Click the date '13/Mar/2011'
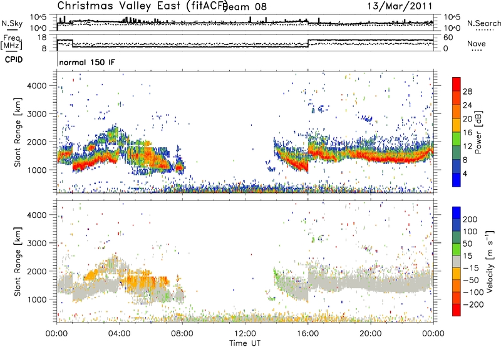The height and width of the screenshot is (347, 501). tap(400, 6)
